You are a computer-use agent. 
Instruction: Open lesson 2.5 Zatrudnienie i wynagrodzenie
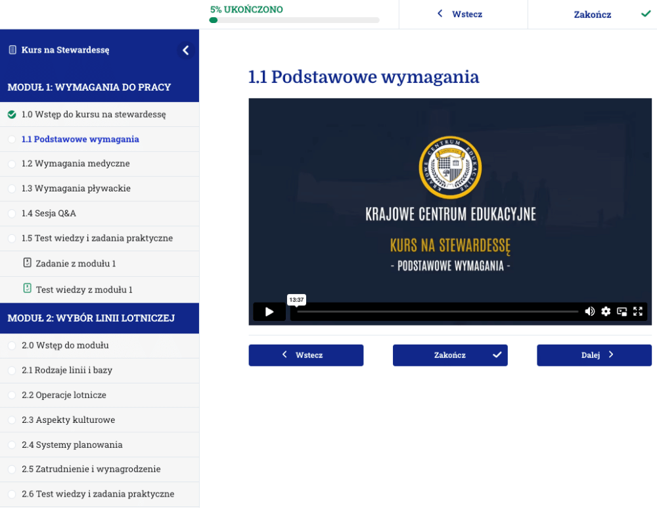[99, 470]
